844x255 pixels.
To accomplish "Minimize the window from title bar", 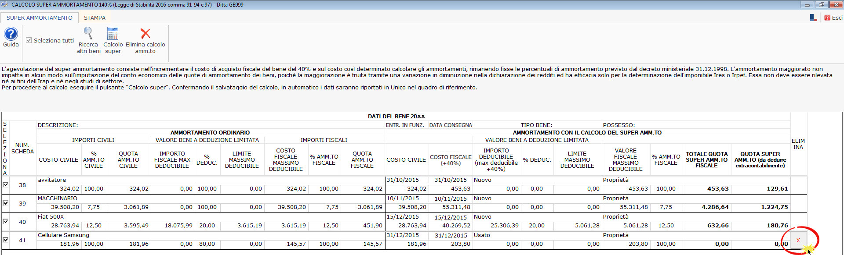I will coord(807,5).
